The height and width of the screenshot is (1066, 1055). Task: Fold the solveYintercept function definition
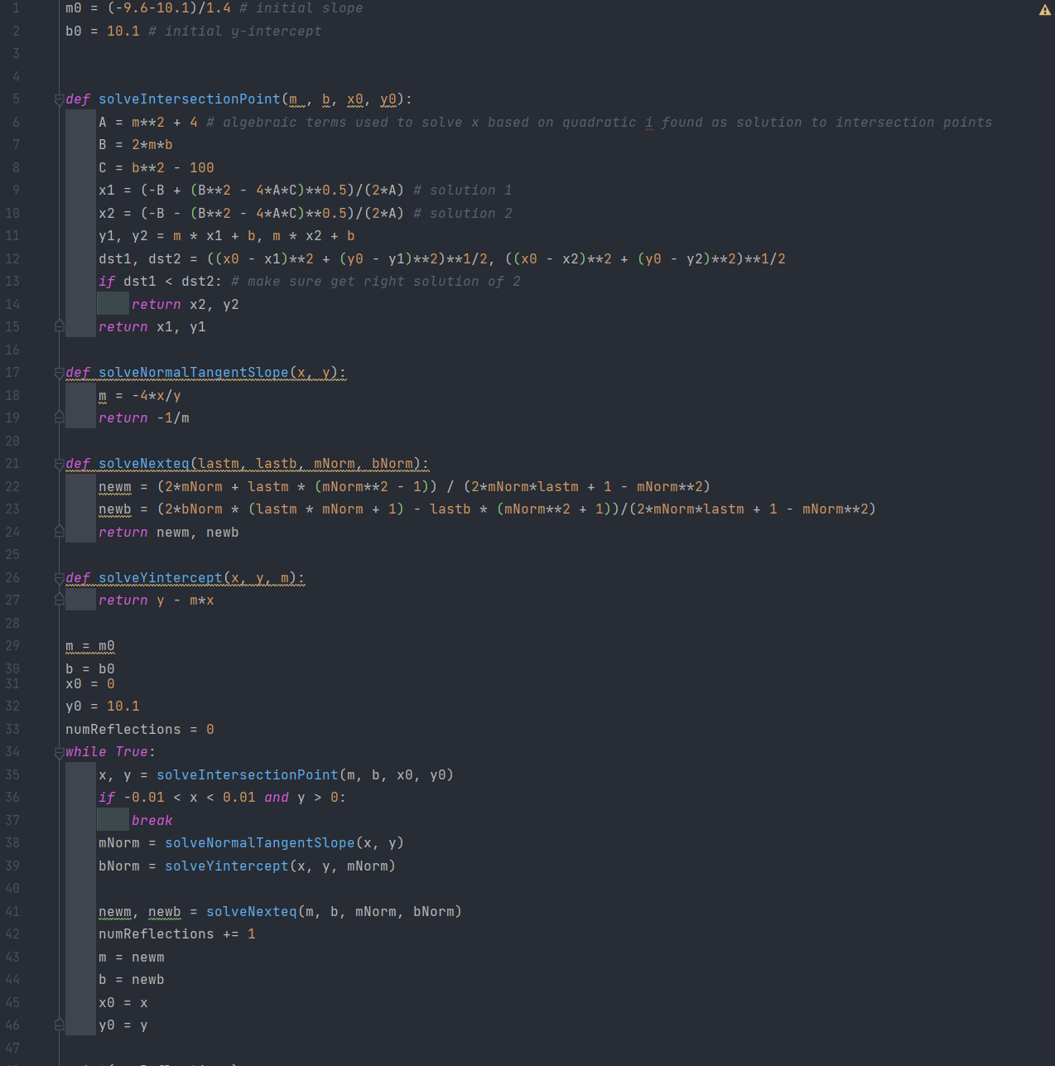pyautogui.click(x=59, y=578)
